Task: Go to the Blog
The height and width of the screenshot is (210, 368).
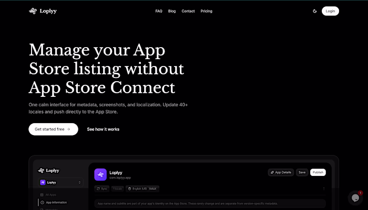Action: 172,11
